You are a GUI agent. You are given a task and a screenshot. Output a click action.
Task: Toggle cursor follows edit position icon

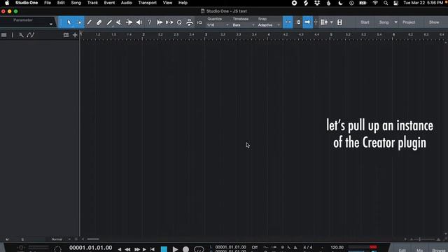(316, 22)
